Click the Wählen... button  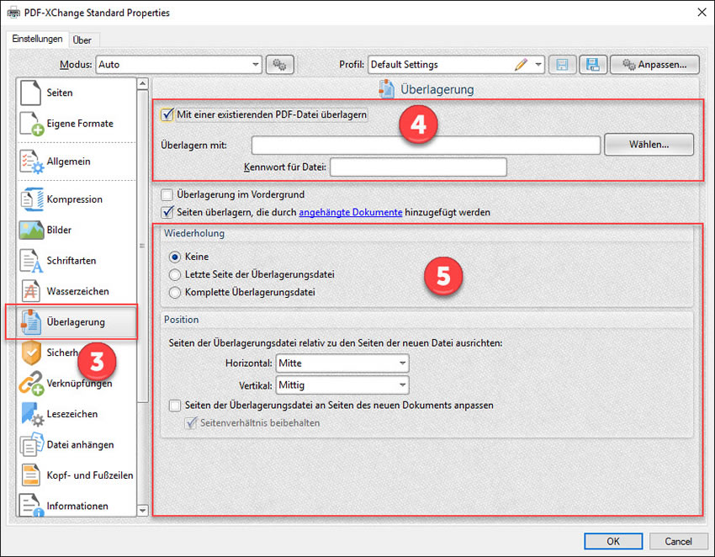(x=649, y=145)
